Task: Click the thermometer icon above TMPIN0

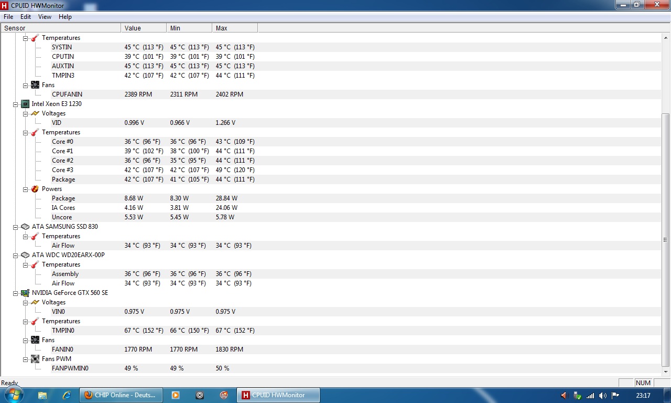Action: [x=35, y=321]
